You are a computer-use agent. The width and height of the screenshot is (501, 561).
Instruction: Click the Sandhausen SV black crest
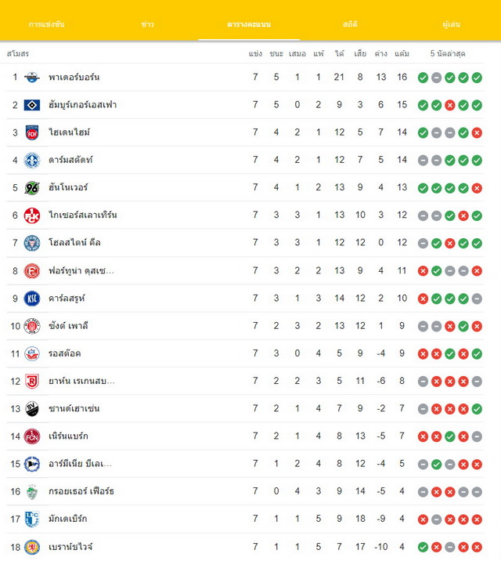point(32,408)
